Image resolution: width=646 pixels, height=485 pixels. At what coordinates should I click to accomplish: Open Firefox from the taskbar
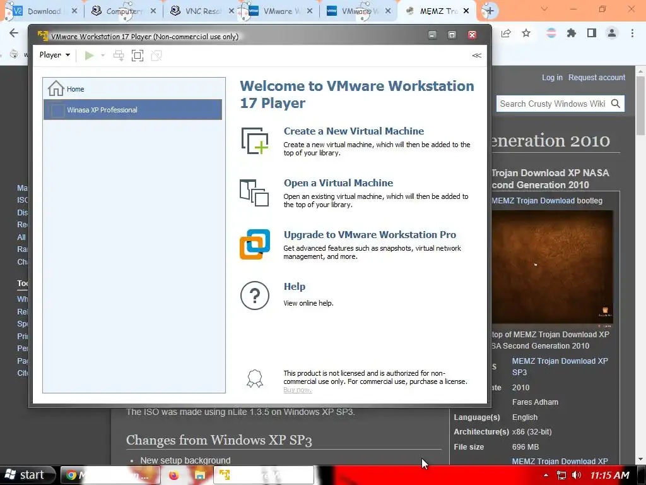tap(174, 475)
